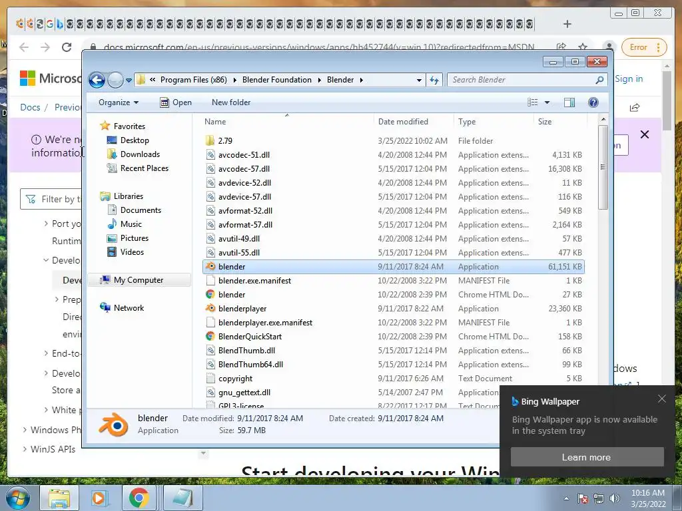The width and height of the screenshot is (682, 511).
Task: Dismiss the Bing Wallpaper notification
Action: click(661, 399)
